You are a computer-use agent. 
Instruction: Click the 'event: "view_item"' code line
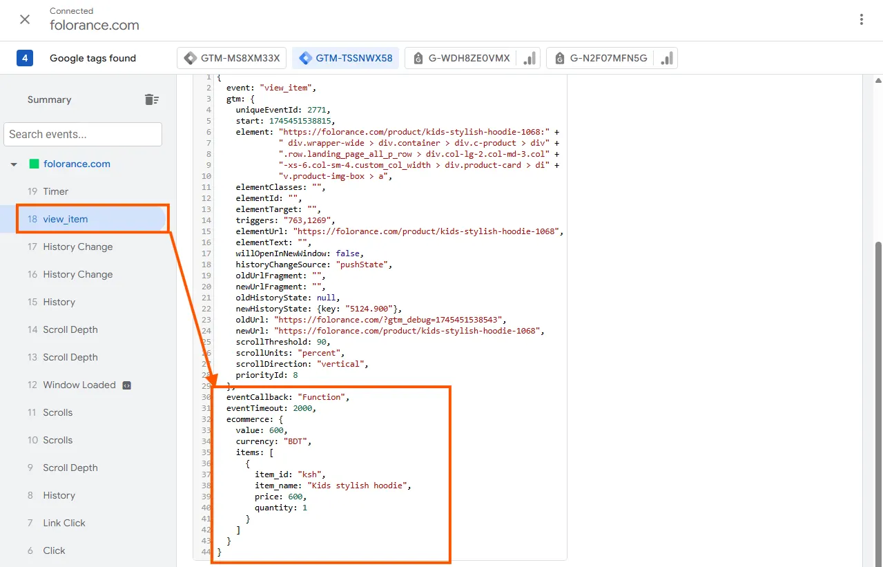pyautogui.click(x=271, y=88)
